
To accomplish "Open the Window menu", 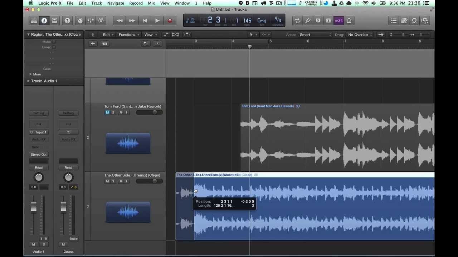I will [182, 3].
